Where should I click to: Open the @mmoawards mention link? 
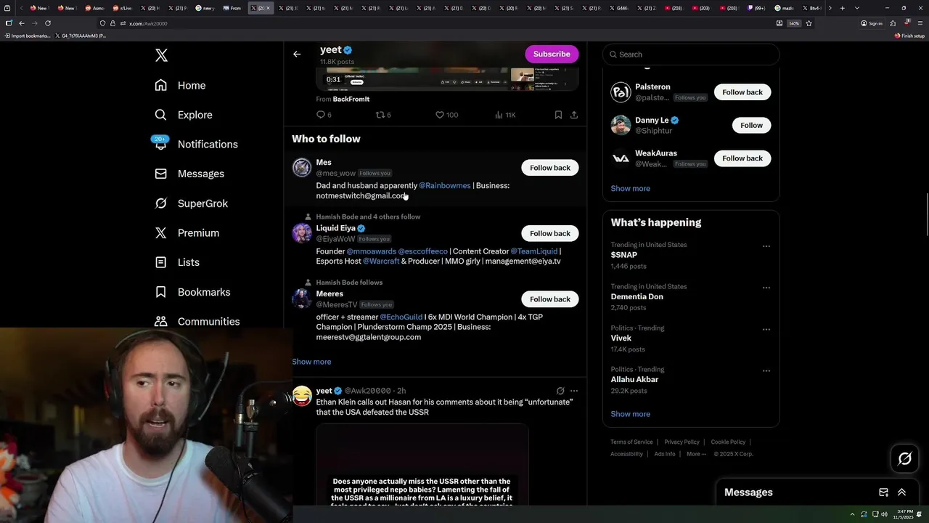(x=371, y=251)
